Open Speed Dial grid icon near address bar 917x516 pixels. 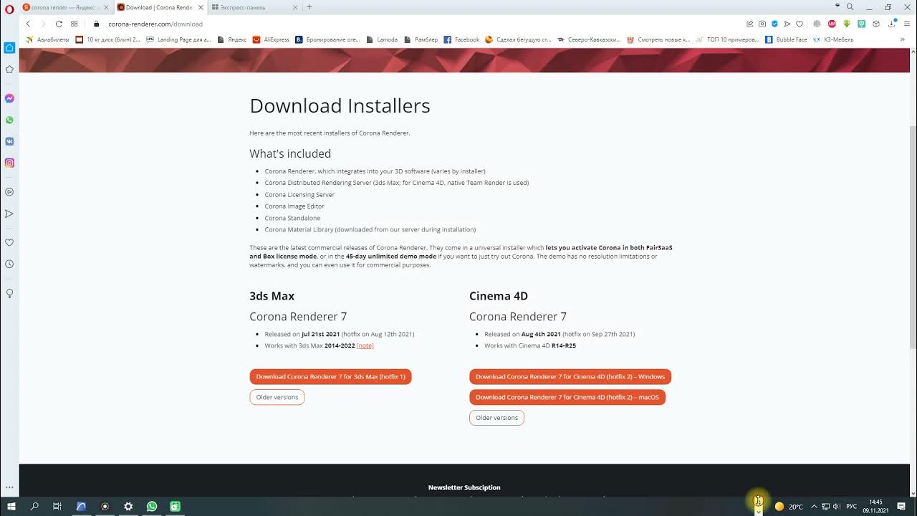74,24
